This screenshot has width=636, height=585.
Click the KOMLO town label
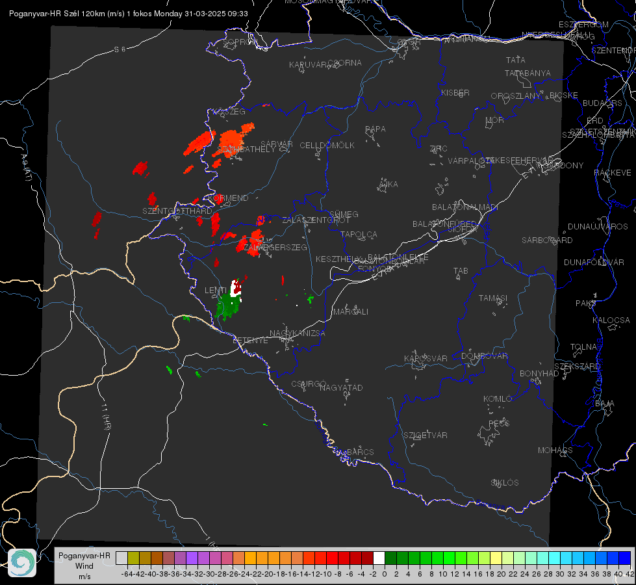tap(498, 399)
